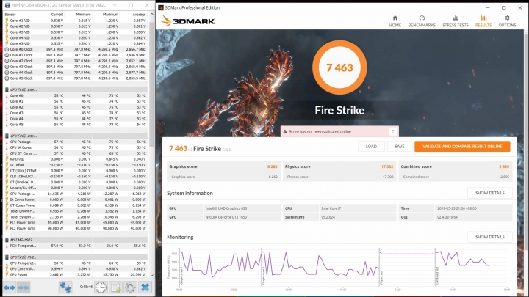Click the Combined score panel header

coord(455,166)
